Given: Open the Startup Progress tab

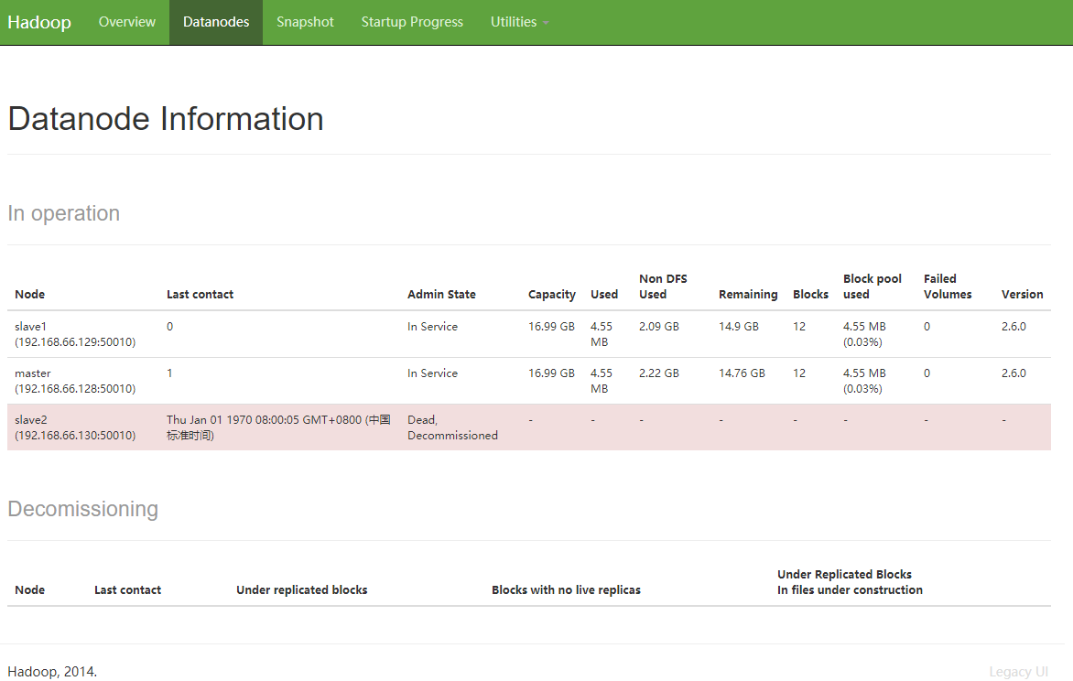Looking at the screenshot, I should [412, 22].
